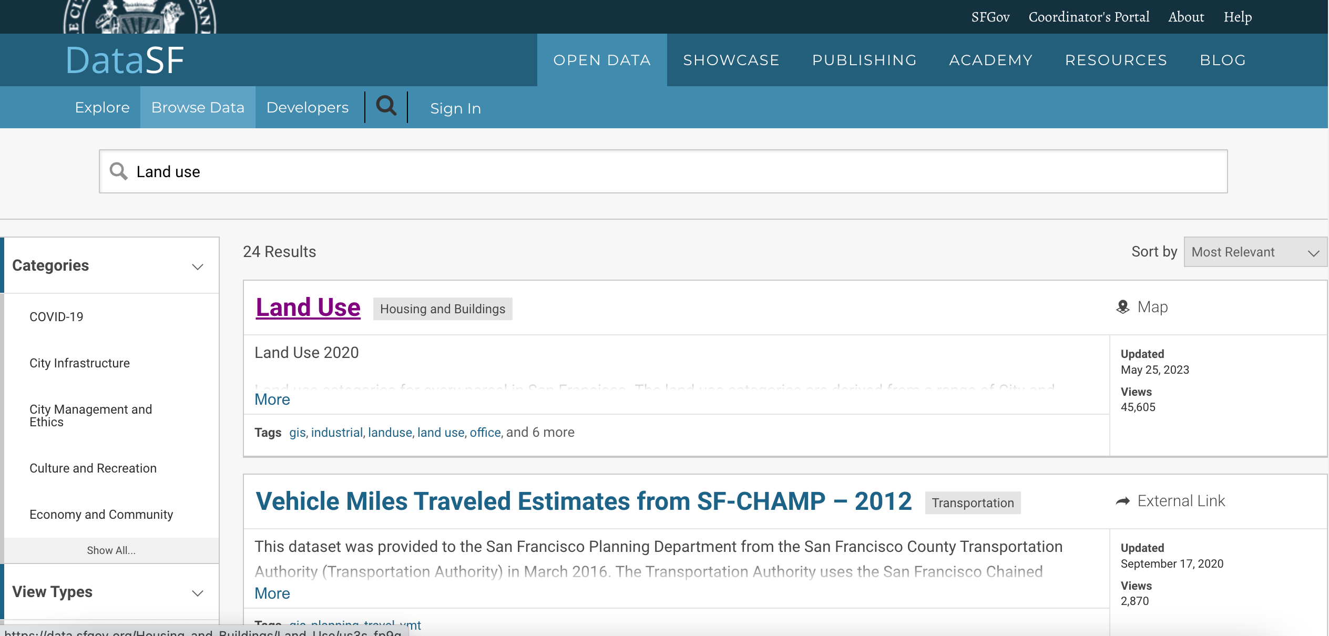Click the search icon inside the search field
Image resolution: width=1329 pixels, height=636 pixels.
[x=118, y=171]
